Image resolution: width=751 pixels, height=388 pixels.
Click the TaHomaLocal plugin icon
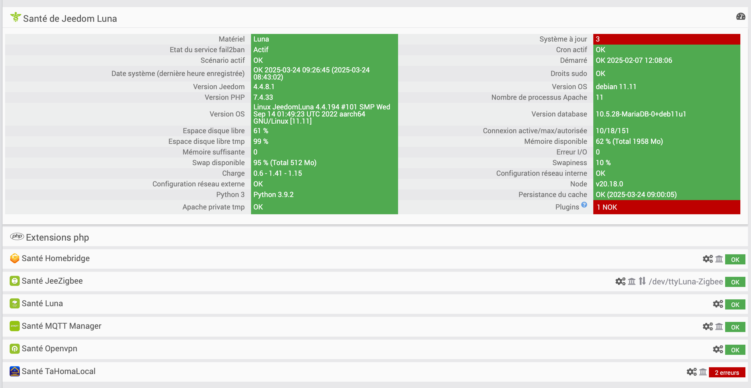click(x=14, y=371)
